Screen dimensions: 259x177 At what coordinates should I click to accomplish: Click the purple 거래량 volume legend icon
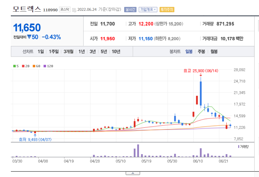[239, 146]
